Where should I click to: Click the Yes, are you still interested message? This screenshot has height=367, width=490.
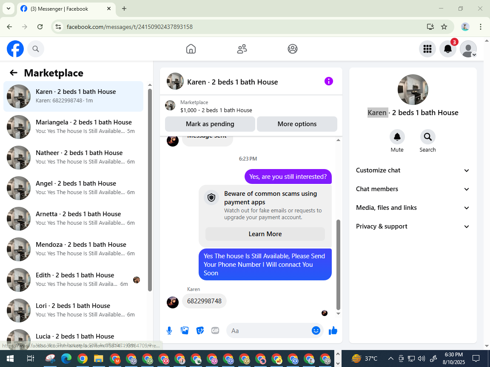tap(288, 177)
